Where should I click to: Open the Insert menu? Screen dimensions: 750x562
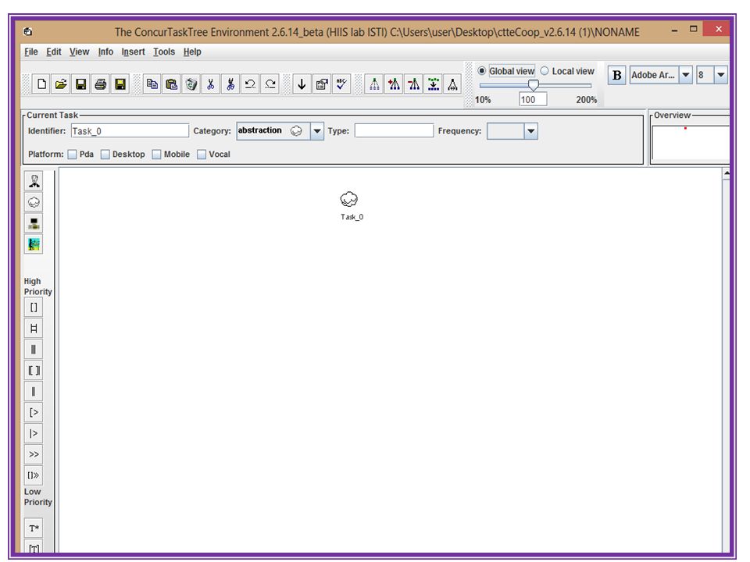click(x=133, y=52)
